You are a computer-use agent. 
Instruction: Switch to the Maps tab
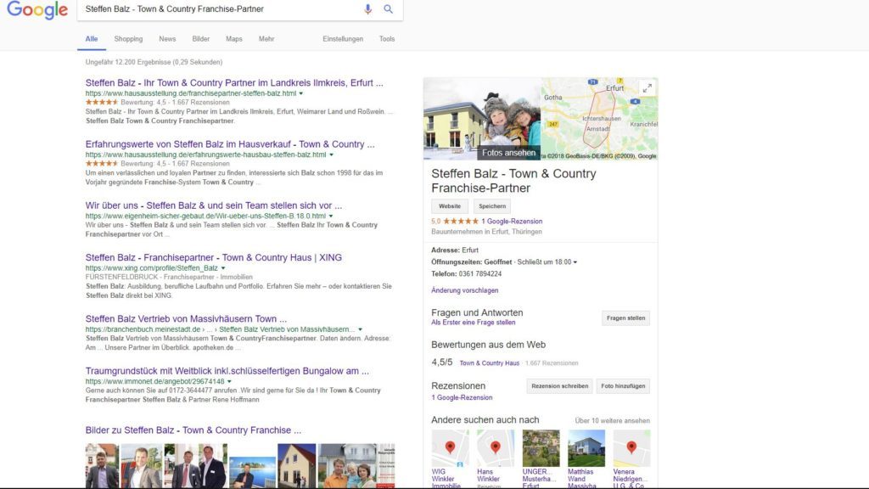234,39
